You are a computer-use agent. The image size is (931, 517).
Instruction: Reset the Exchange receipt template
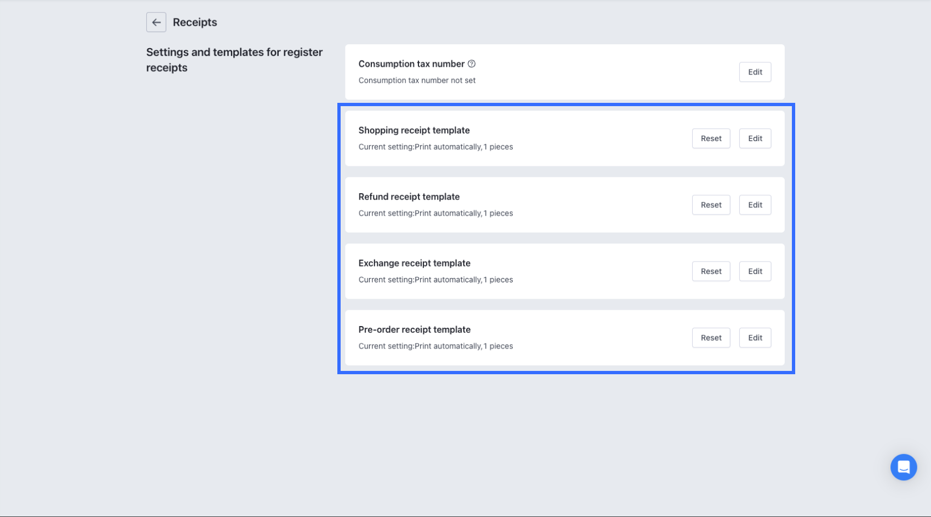pyautogui.click(x=711, y=271)
